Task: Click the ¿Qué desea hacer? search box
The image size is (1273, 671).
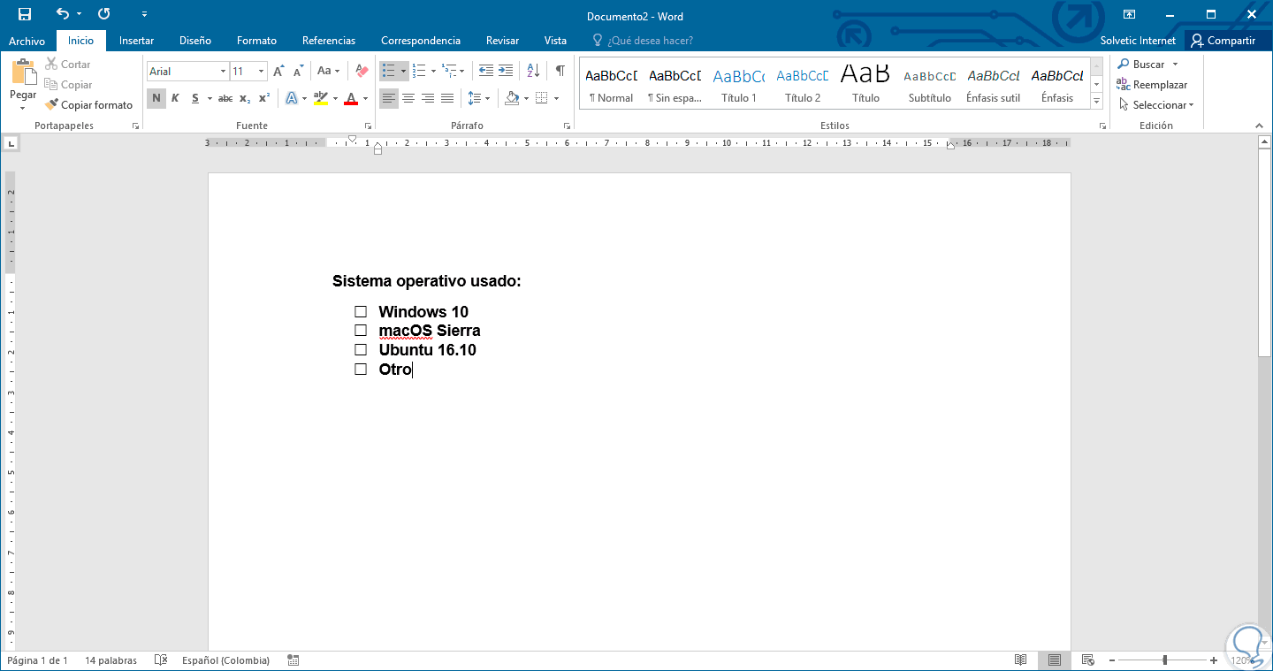Action: click(x=643, y=41)
